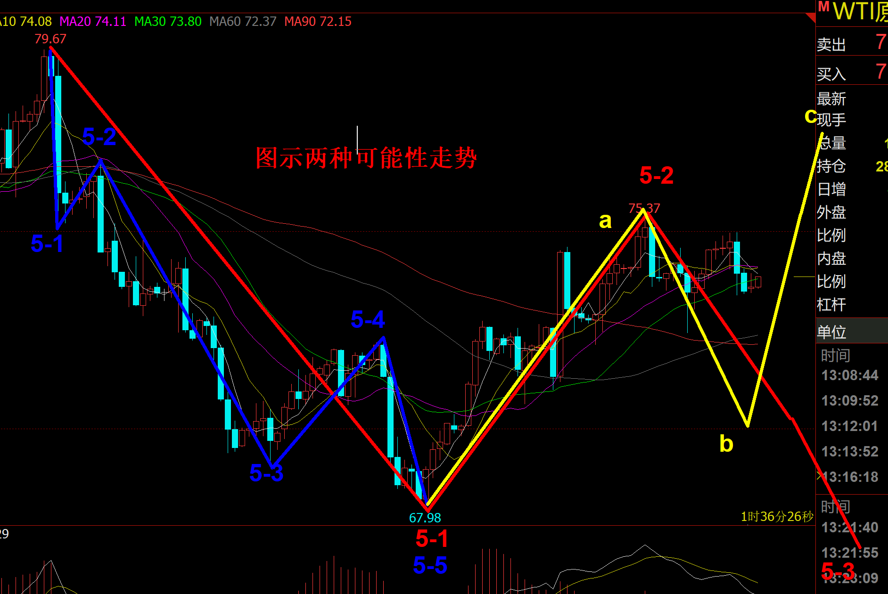Image resolution: width=888 pixels, height=594 pixels.
Task: Click the red corner triangle marker on chart
Action: (811, 18)
